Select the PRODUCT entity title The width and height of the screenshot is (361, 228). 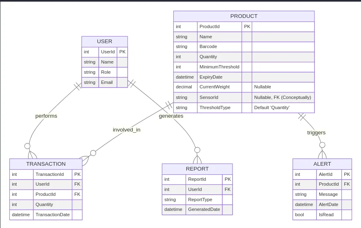coord(244,16)
